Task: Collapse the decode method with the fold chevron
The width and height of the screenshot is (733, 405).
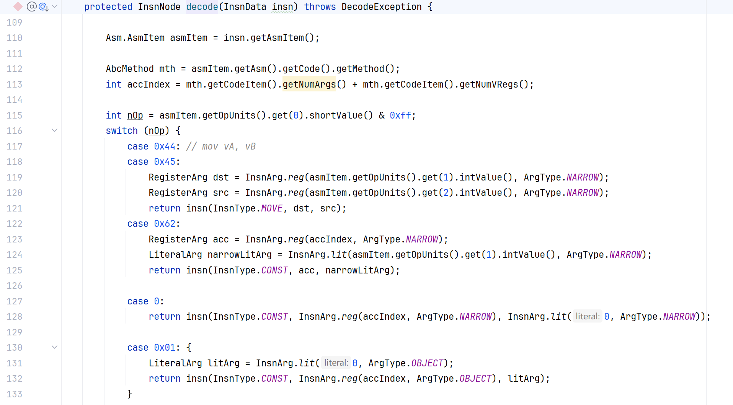Action: (x=54, y=7)
